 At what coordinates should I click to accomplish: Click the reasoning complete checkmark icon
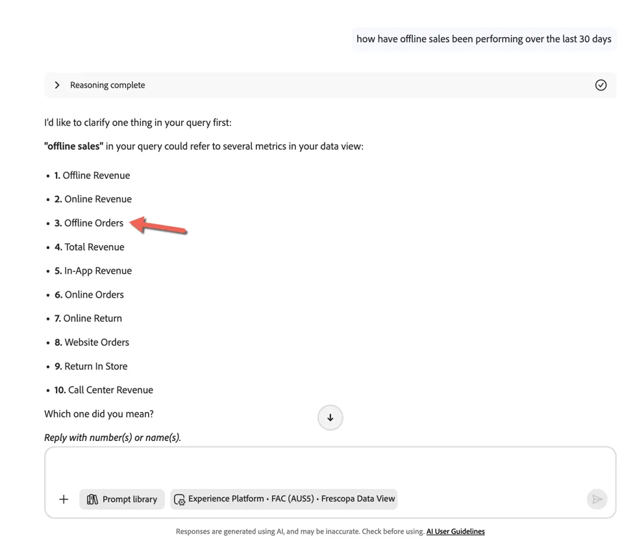[x=601, y=85]
